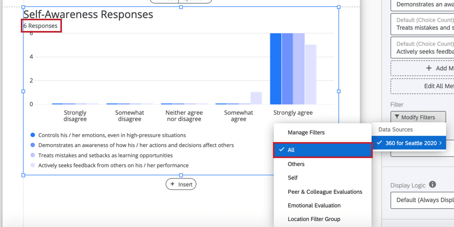Choose the Self filter

coord(293,177)
